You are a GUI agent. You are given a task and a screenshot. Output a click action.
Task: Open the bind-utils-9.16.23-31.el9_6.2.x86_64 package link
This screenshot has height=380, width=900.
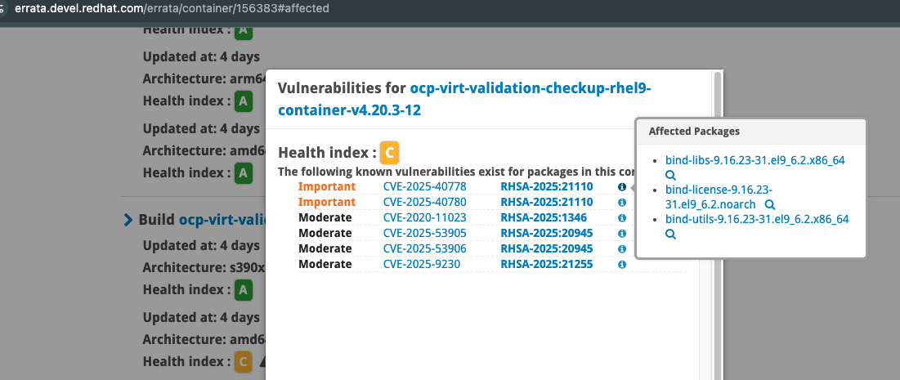point(757,219)
